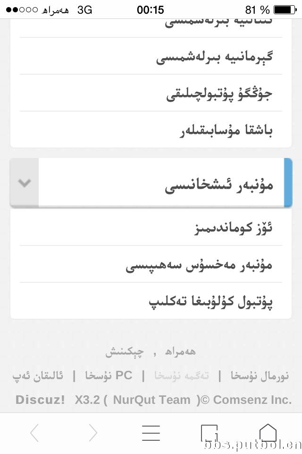302x454 pixels.
Task: Open the جۇڭگو پۇتبولچىلىقى forum
Action: (x=151, y=93)
